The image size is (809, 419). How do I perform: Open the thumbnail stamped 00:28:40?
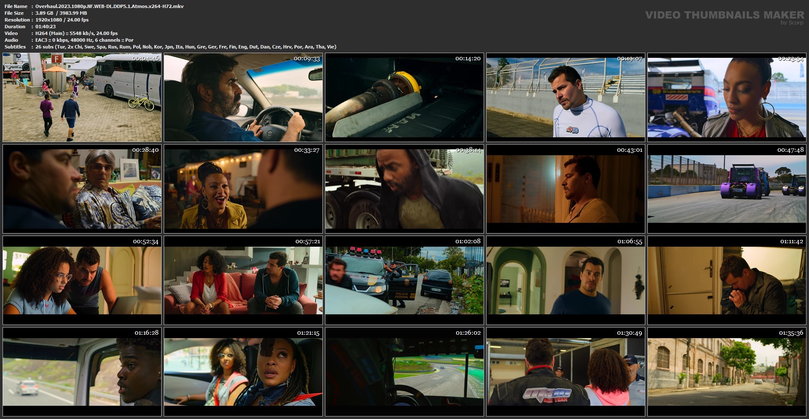point(82,189)
